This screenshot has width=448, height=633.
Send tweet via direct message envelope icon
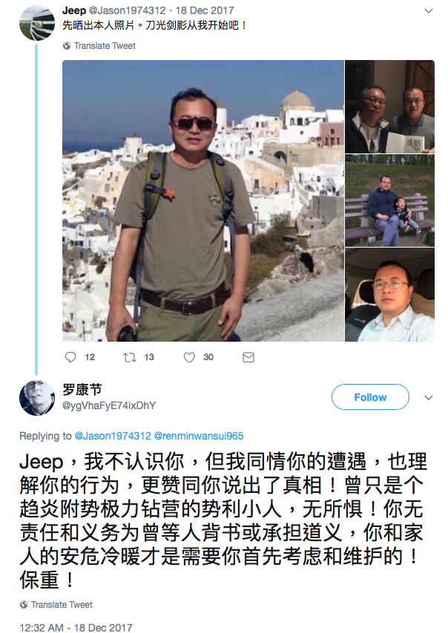pyautogui.click(x=248, y=357)
